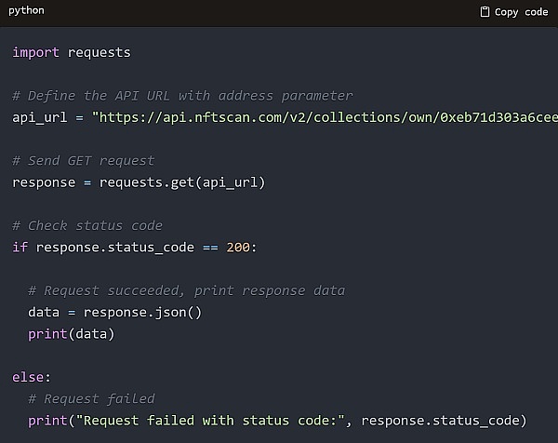This screenshot has width=558, height=443.
Task: Click the Send GET request comment
Action: 83,160
